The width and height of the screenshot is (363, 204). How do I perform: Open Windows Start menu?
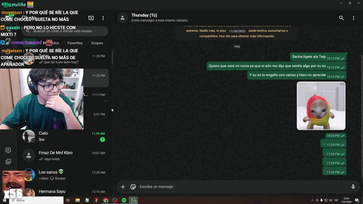(5, 200)
